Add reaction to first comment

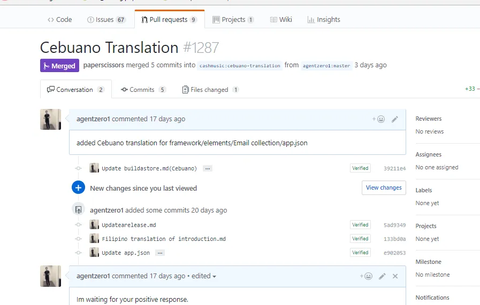(x=378, y=119)
